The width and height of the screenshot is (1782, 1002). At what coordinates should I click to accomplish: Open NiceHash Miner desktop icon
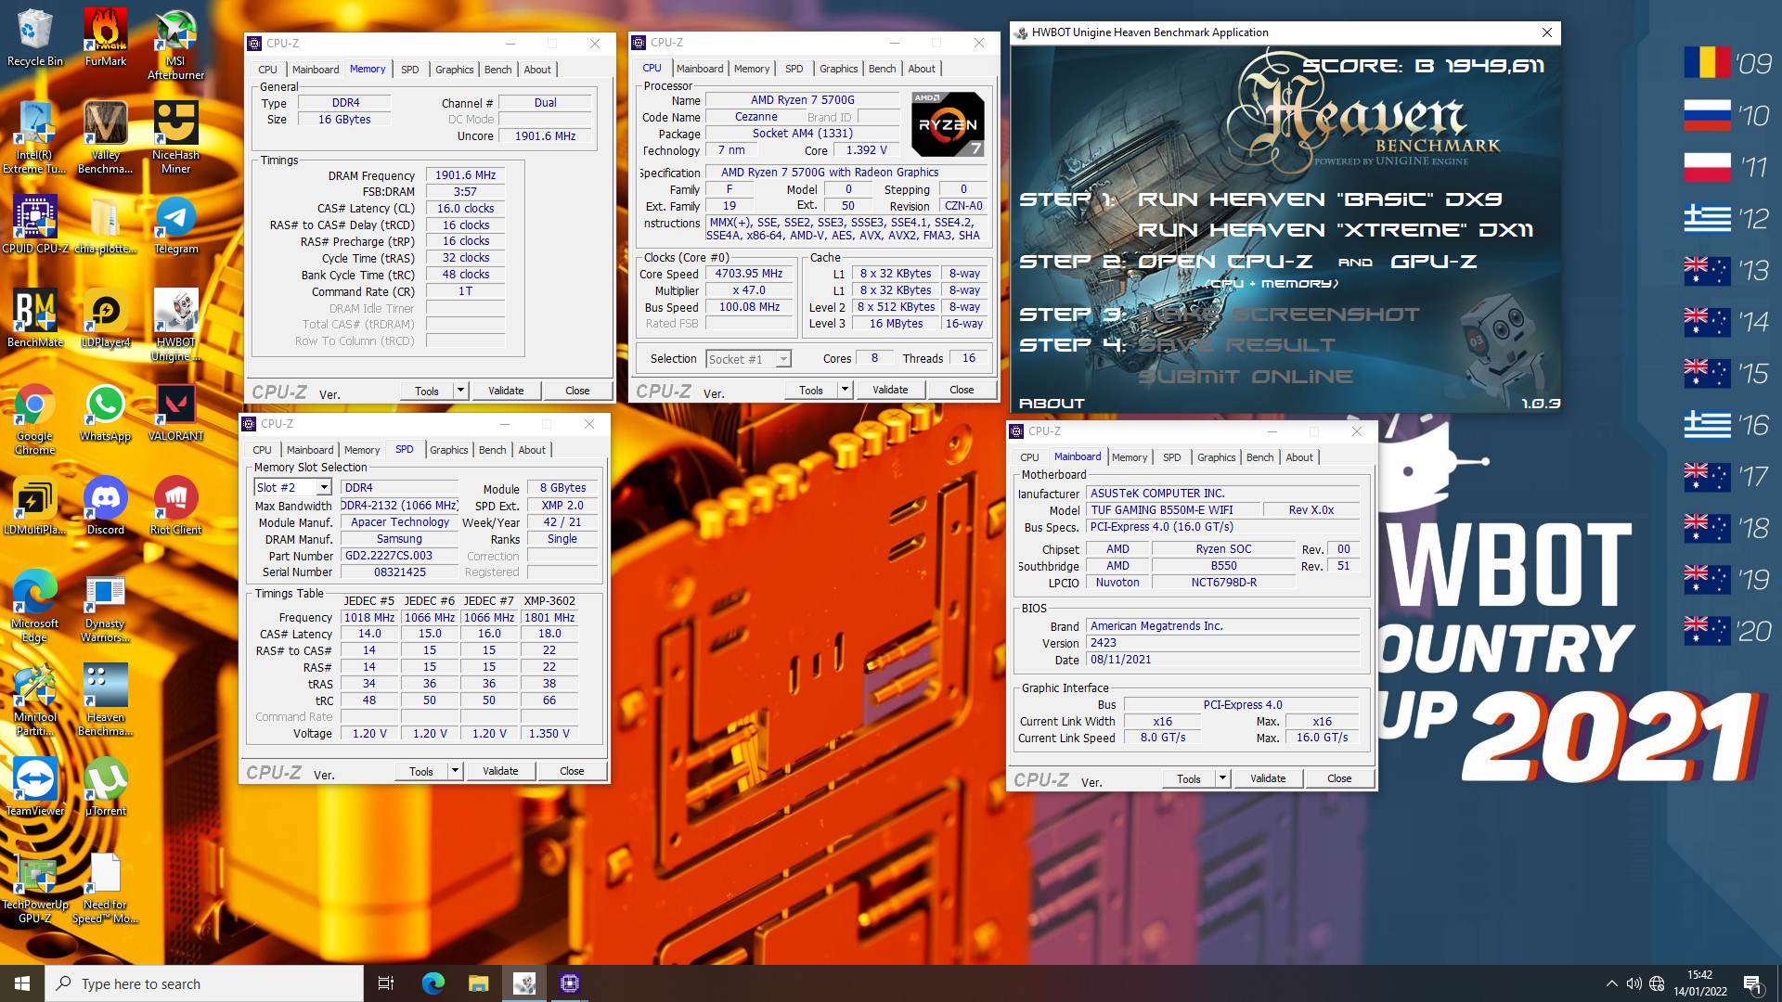click(x=175, y=137)
